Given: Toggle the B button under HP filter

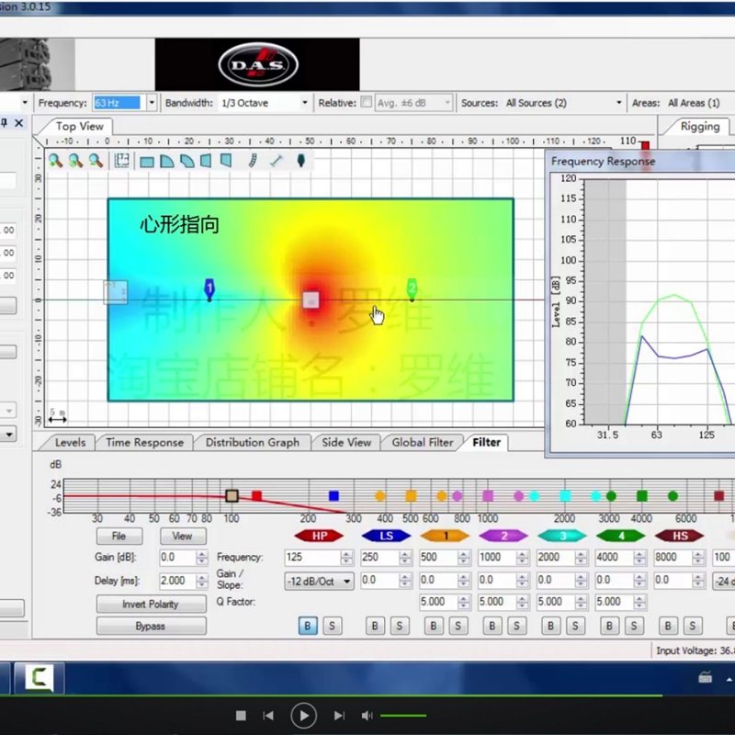Looking at the screenshot, I should [308, 626].
